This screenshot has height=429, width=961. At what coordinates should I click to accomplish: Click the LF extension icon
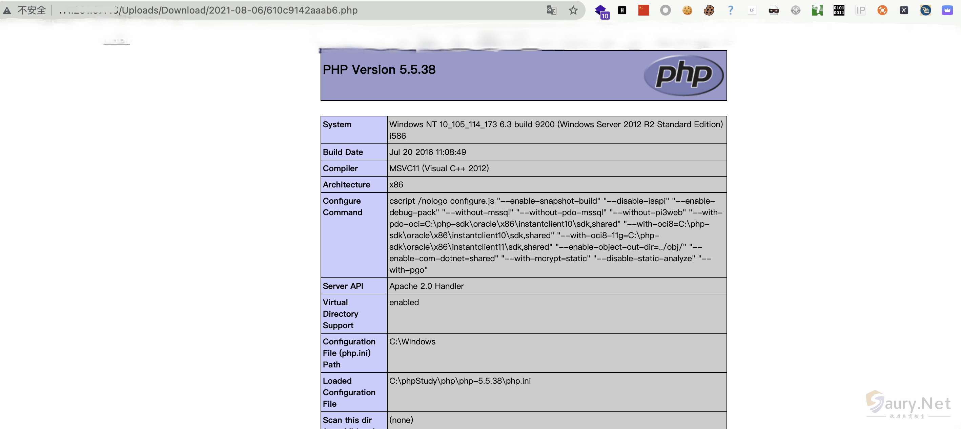752,10
